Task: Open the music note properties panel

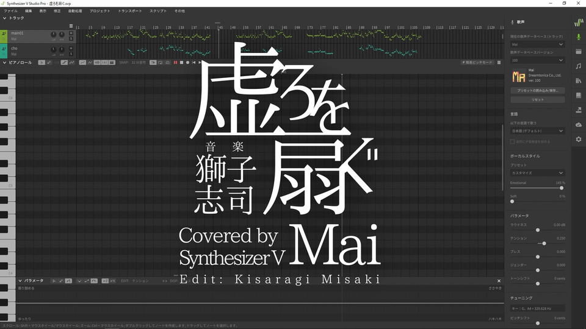Action: tap(579, 66)
